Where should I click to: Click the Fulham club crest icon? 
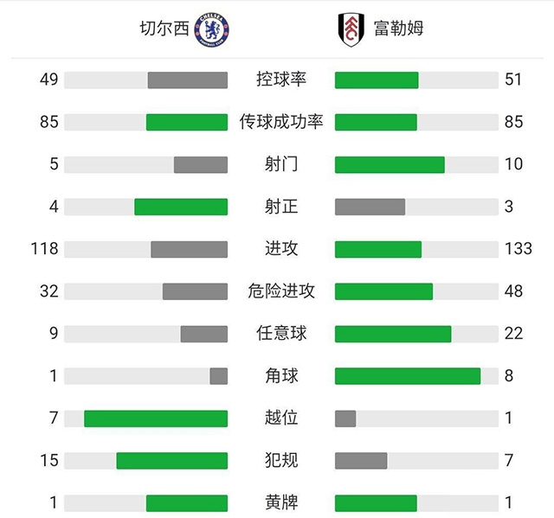(x=351, y=29)
